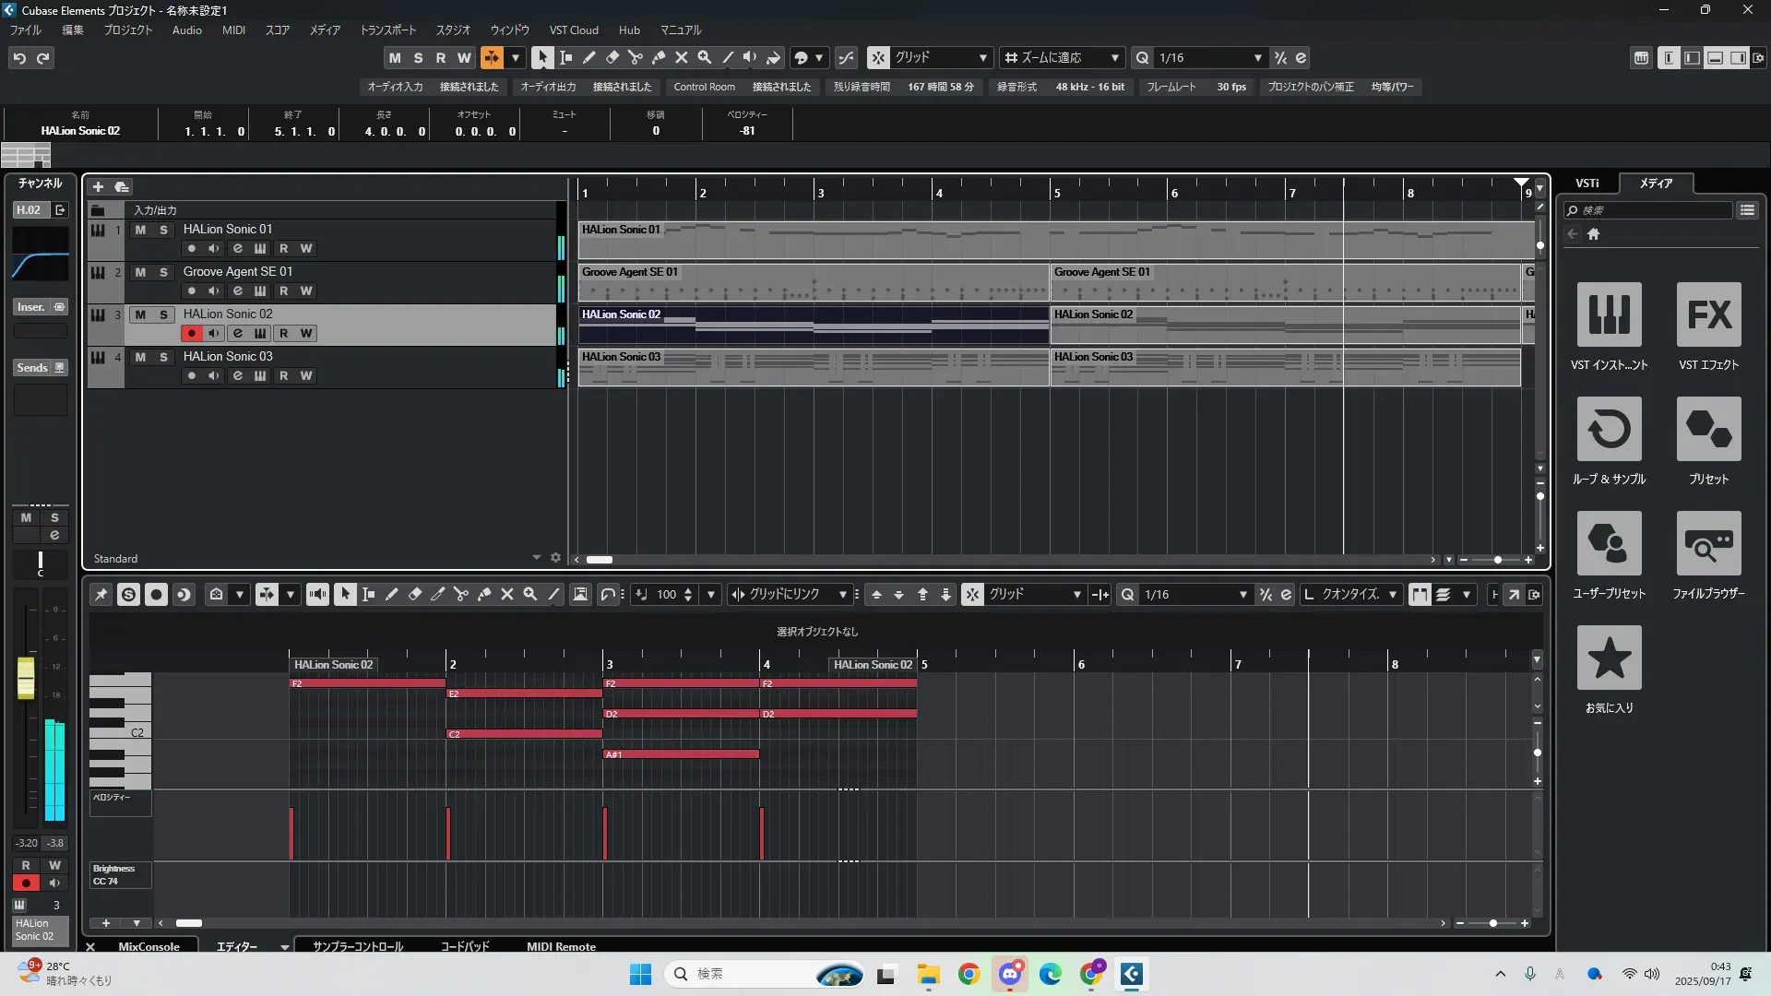Screen dimensions: 1771x996
Task: Solo the Groove Agent SE 01 track
Action: [163, 272]
